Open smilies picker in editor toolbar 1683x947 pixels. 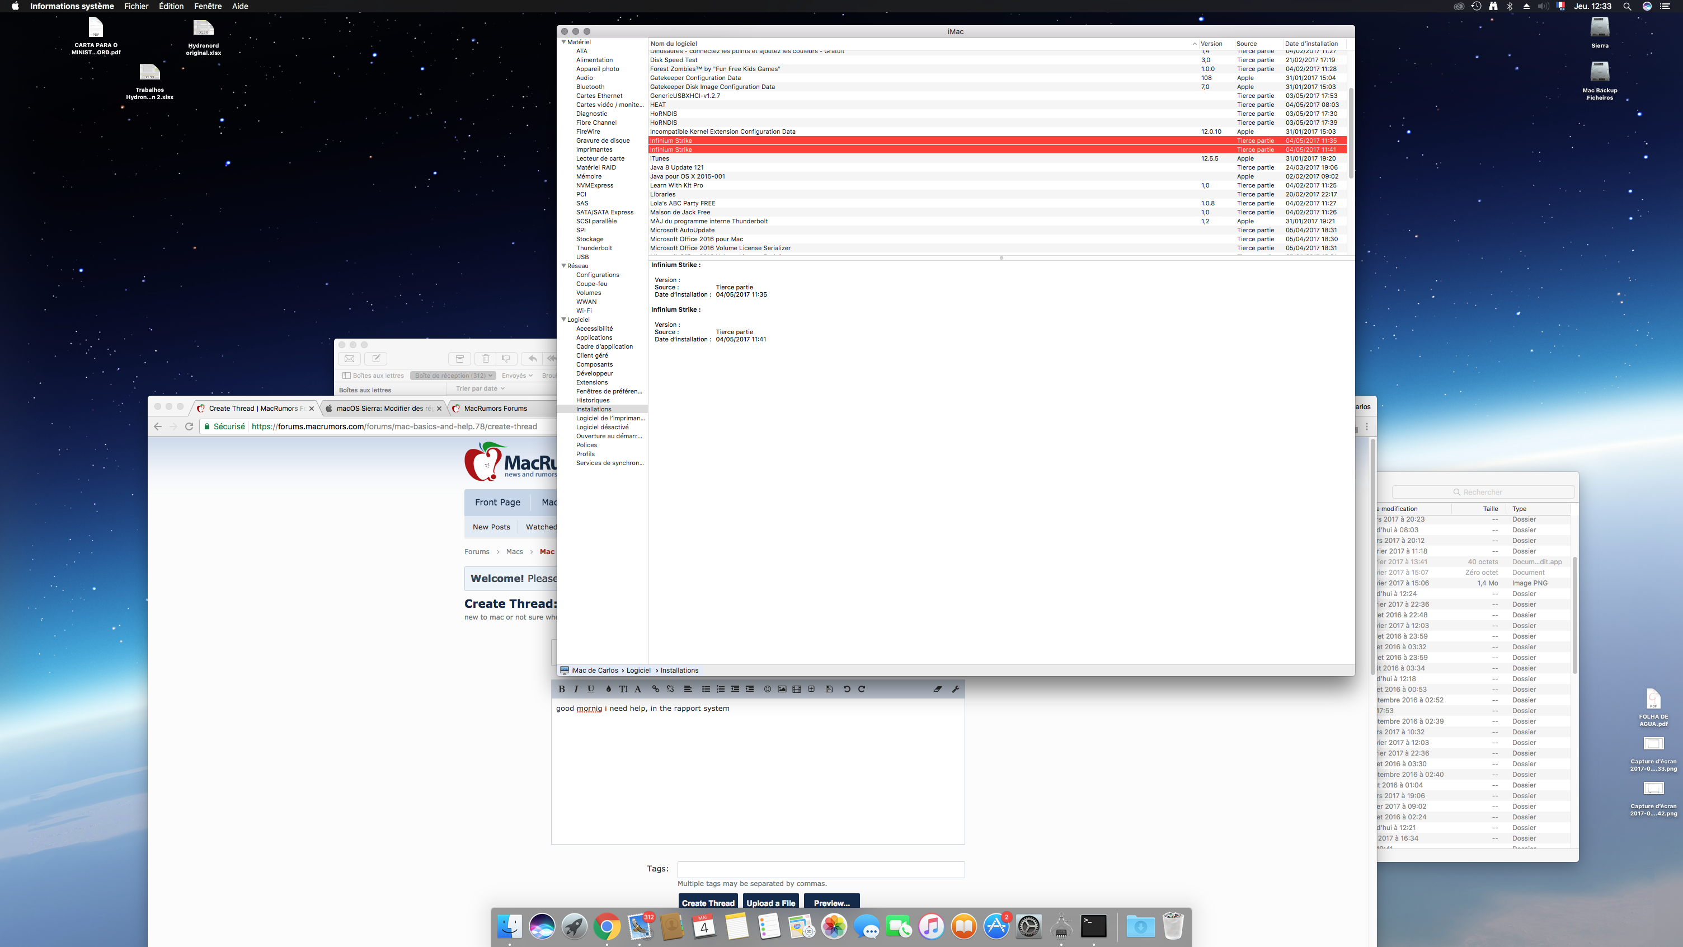[768, 689]
